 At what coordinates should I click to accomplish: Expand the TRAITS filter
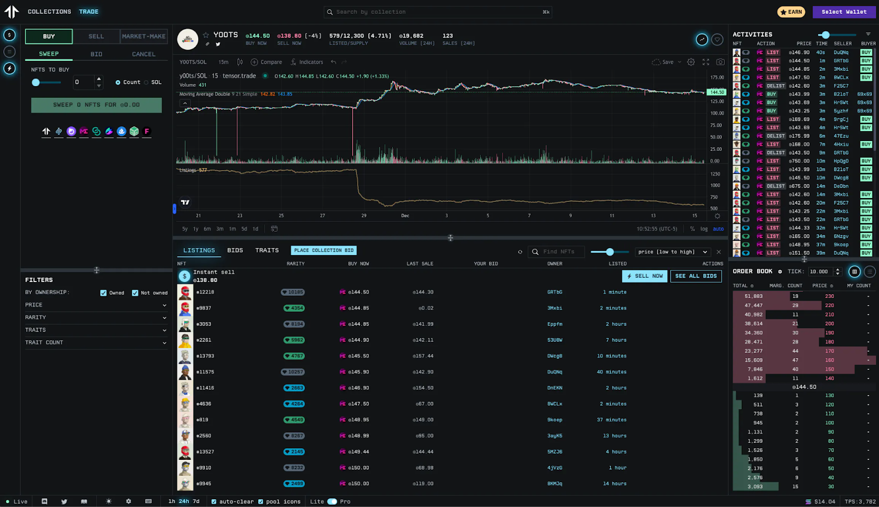[x=96, y=330]
